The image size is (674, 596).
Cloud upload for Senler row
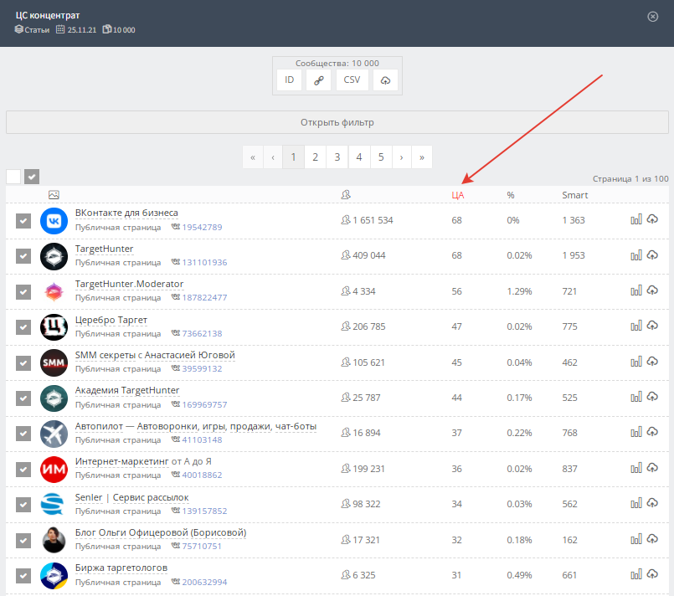[x=652, y=503]
